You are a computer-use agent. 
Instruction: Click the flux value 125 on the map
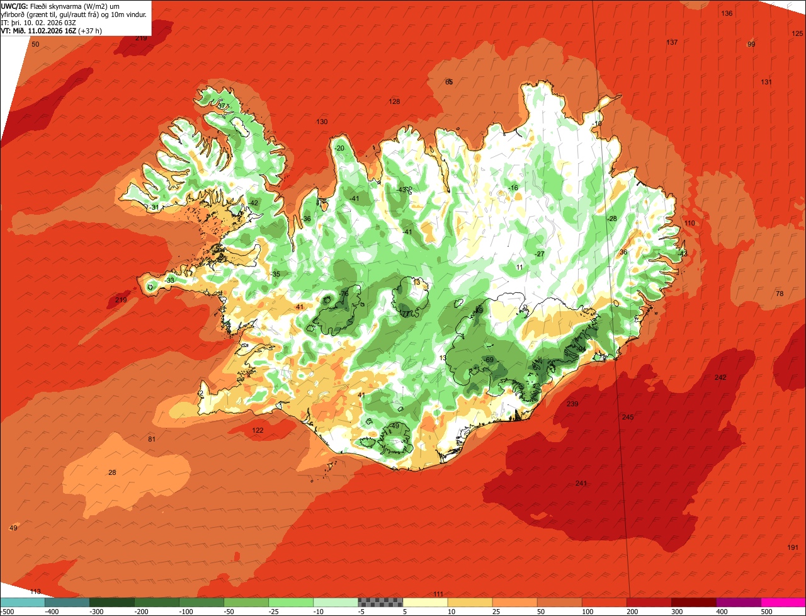click(797, 33)
